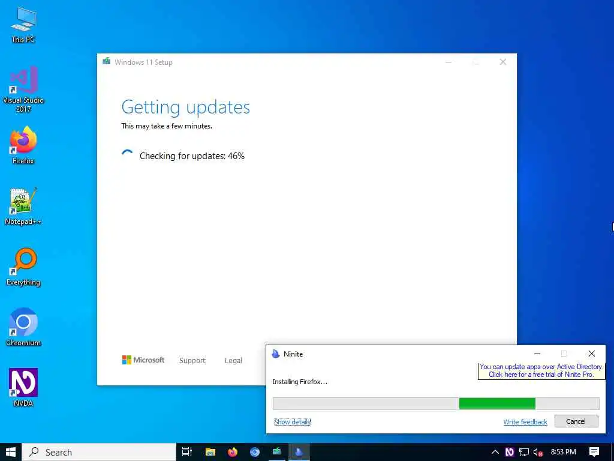Cancel the Ninite installation
Screen dimensions: 614x461
click(576, 421)
